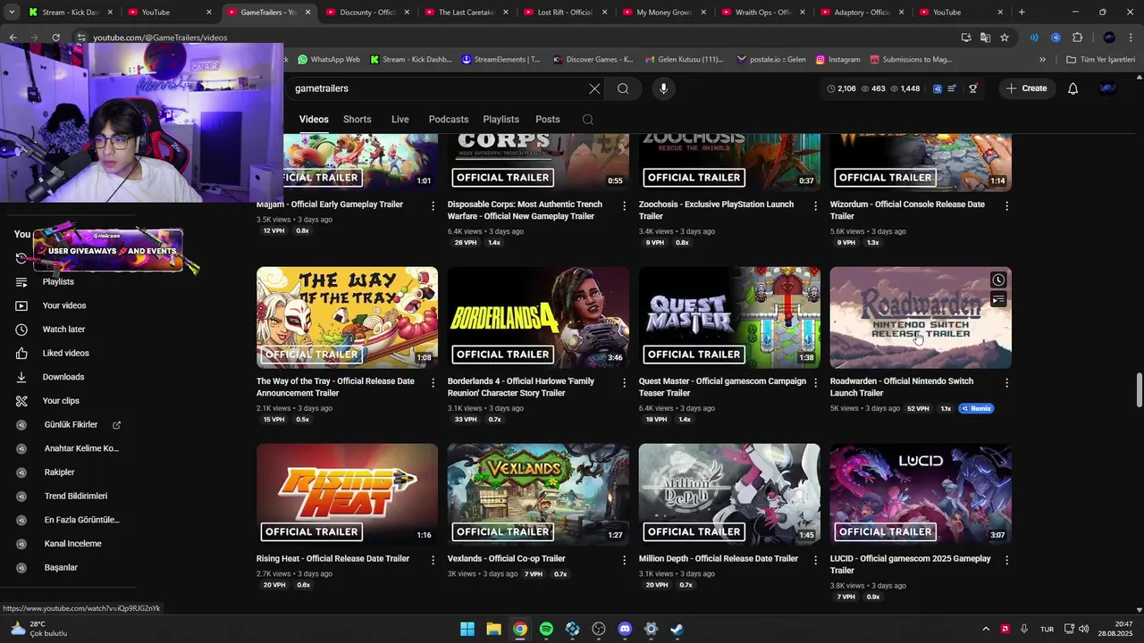Image resolution: width=1144 pixels, height=643 pixels.
Task: Open File Explorer from the taskbar
Action: tap(493, 629)
